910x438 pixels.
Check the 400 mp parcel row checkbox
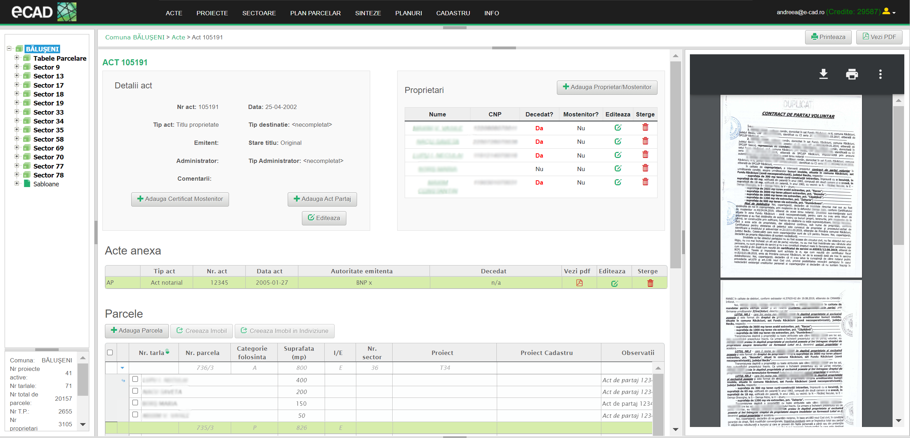coord(135,379)
